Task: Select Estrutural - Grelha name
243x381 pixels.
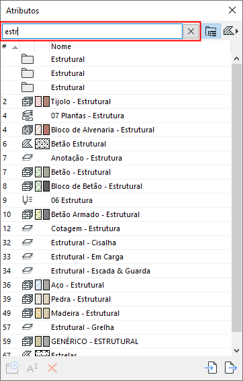Action: click(x=83, y=327)
